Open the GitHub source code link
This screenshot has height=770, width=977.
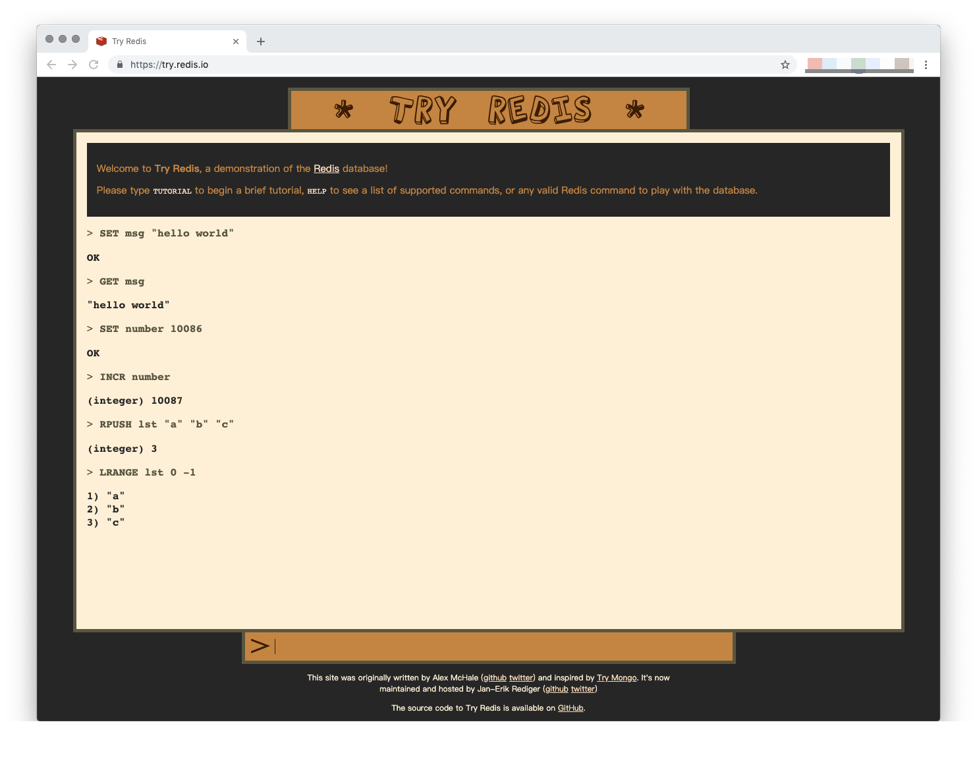pyautogui.click(x=571, y=708)
